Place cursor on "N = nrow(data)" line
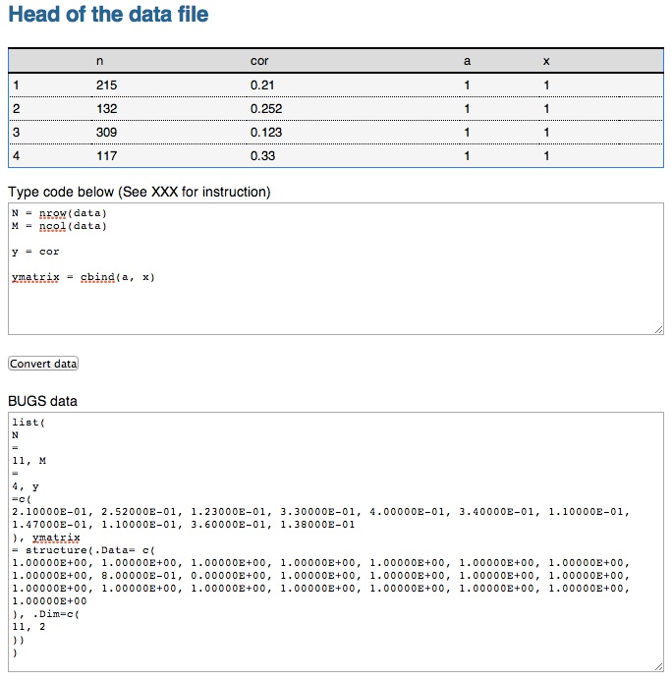The height and width of the screenshot is (681, 672). (x=59, y=213)
